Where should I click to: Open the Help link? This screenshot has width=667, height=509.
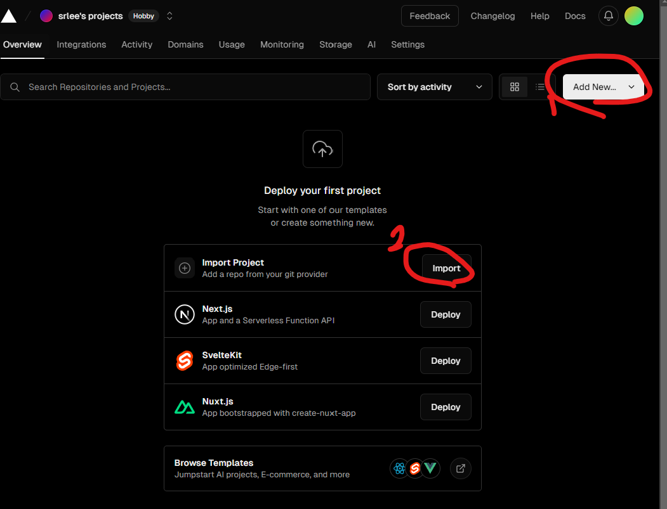click(540, 16)
